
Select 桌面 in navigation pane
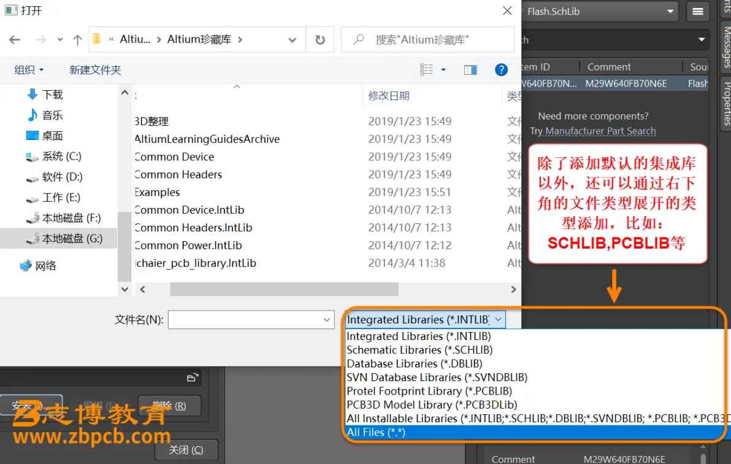52,136
